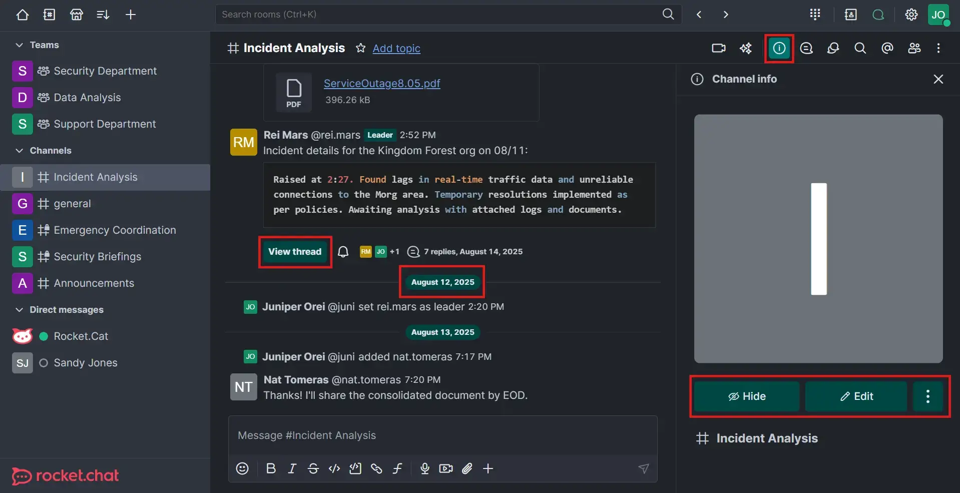Open the sort display options icon
Screen dimensions: 960x493
tap(103, 15)
